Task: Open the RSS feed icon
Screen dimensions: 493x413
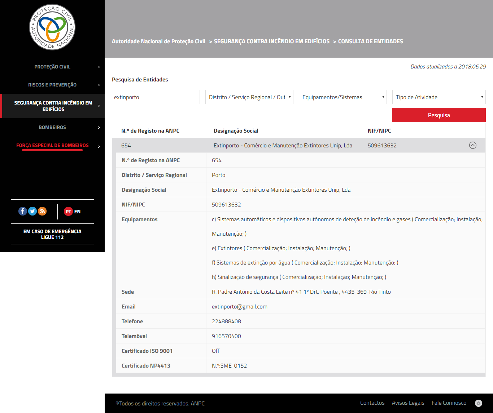Action: click(x=42, y=211)
